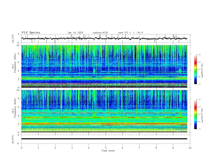The height and width of the screenshot is (166, 214).
Task: Click the "2" minute label on the time axis
Action: click(55, 148)
